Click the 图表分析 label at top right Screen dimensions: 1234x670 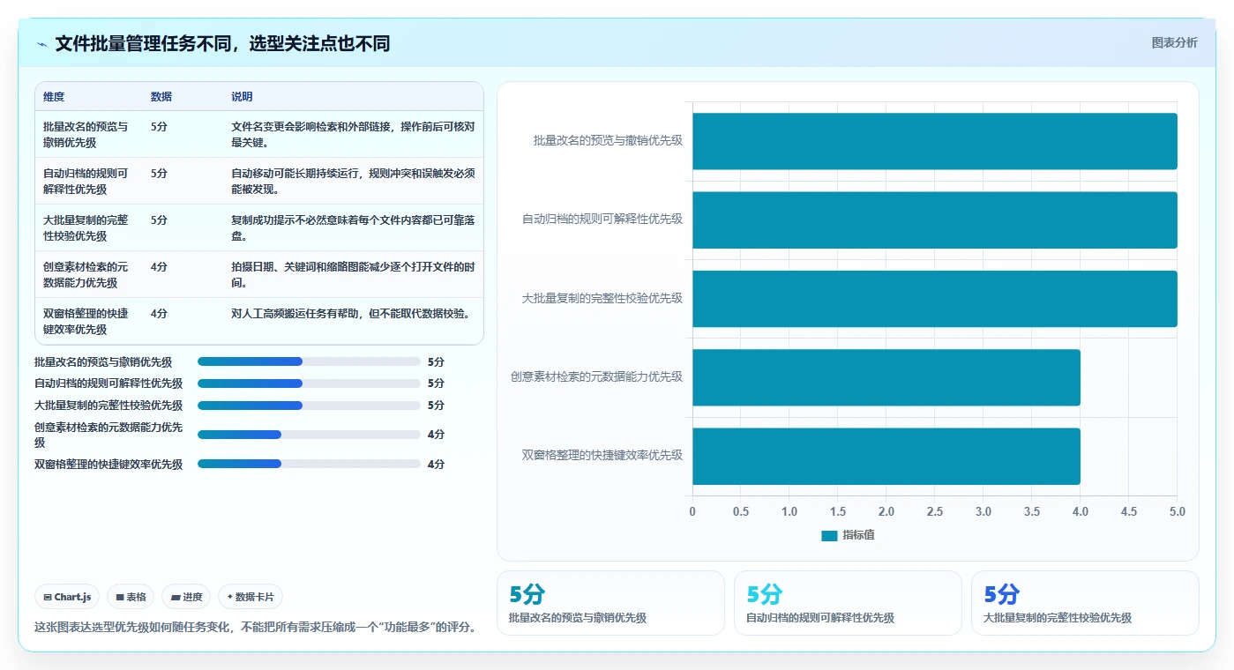click(1174, 42)
